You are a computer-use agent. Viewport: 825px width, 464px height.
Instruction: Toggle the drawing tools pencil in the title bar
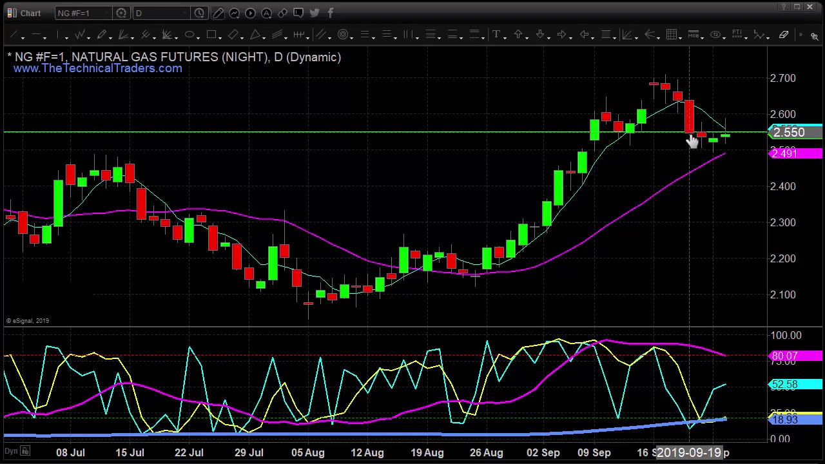click(218, 13)
